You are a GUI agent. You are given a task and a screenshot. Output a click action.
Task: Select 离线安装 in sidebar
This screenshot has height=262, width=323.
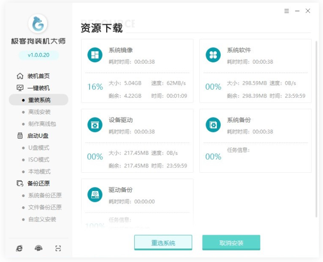[x=39, y=112]
